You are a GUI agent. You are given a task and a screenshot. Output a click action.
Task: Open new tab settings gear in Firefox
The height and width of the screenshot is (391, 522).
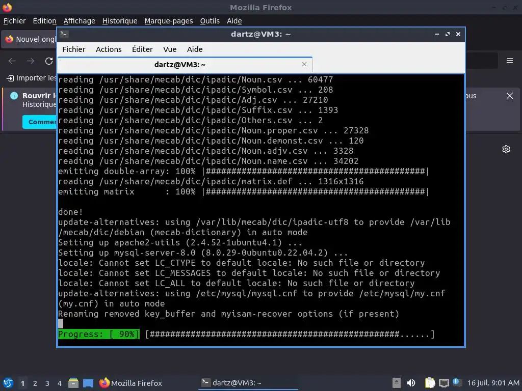click(x=506, y=149)
